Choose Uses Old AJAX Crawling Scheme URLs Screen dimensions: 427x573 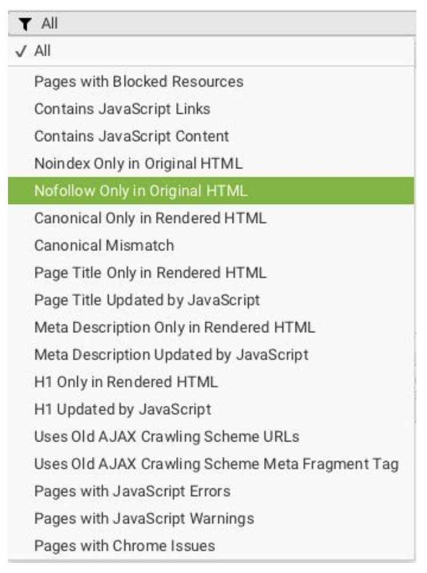211,436
